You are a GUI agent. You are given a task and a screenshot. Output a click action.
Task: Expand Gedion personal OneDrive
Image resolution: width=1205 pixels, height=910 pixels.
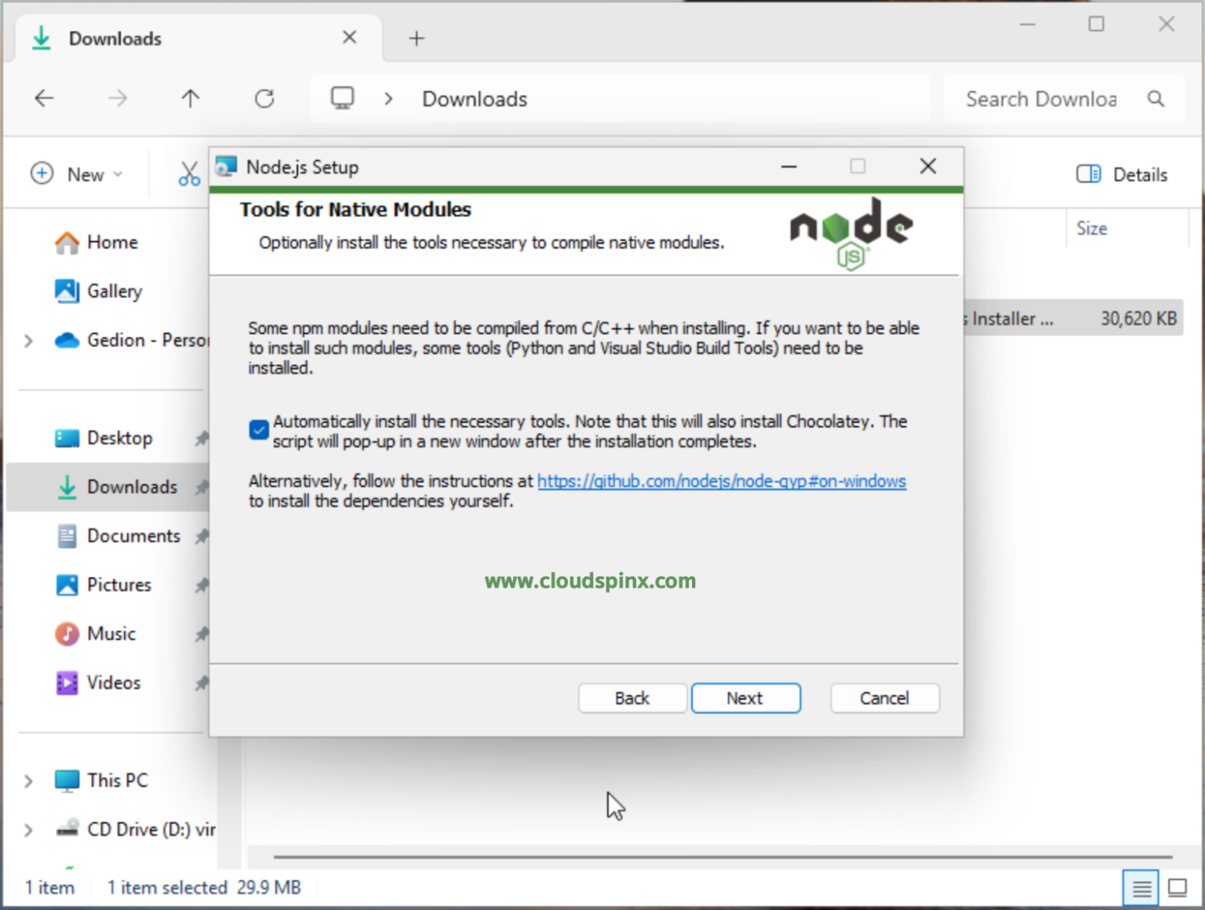(x=28, y=340)
